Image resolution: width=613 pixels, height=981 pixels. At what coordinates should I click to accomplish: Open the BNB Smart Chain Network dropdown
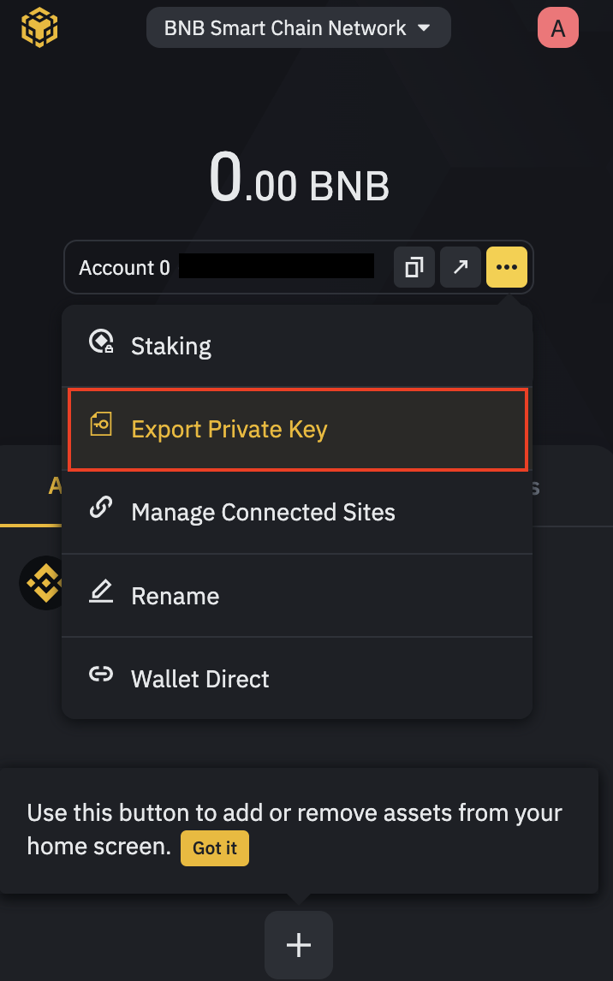coord(298,28)
